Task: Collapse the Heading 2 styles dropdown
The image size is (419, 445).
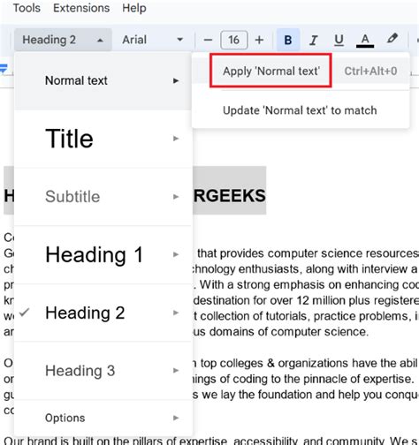Action: click(x=63, y=40)
